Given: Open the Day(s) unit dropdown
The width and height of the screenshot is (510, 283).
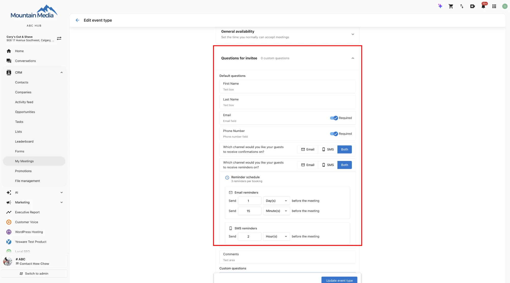Looking at the screenshot, I should [x=276, y=201].
